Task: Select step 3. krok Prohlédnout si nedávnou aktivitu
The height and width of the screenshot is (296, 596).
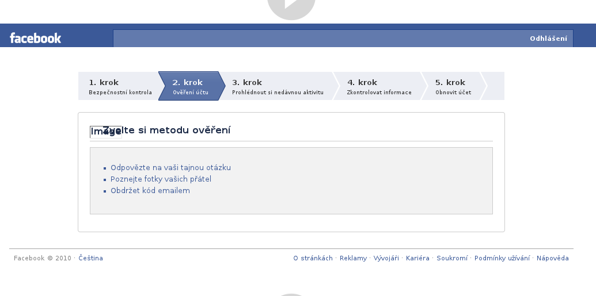Action: click(x=278, y=86)
